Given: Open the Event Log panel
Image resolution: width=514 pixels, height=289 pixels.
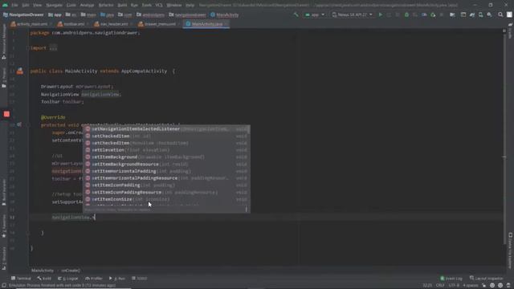Looking at the screenshot, I should [x=451, y=279].
